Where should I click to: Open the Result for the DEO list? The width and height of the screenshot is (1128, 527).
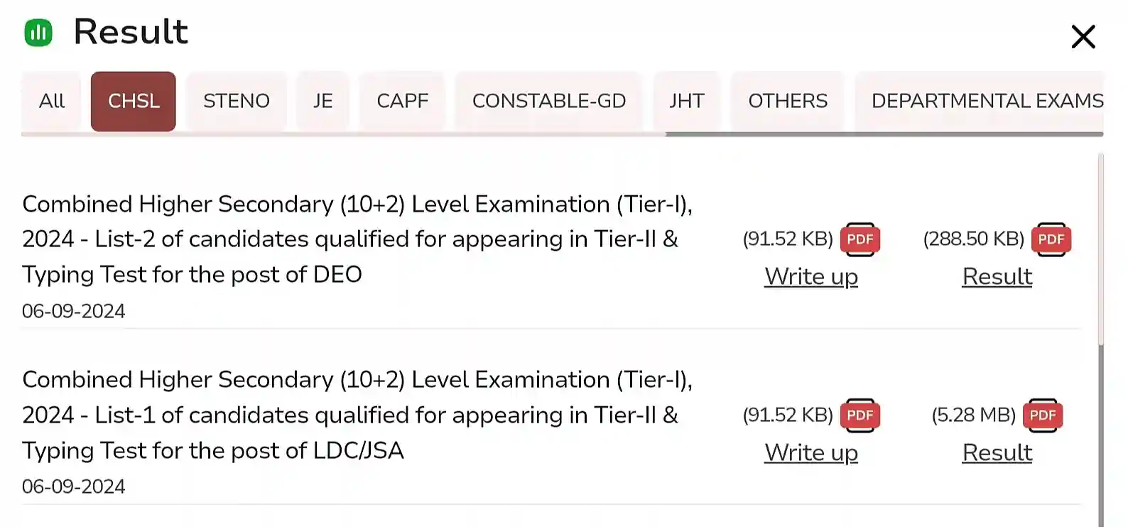tap(997, 276)
